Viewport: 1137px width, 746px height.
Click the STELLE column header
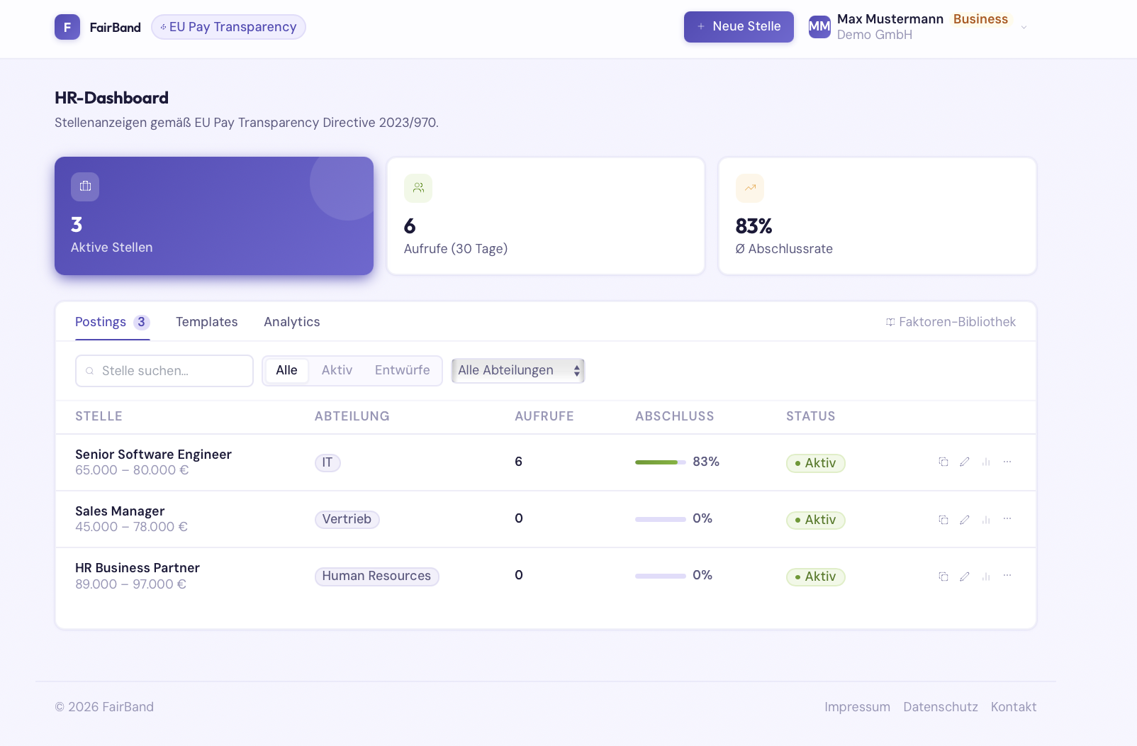99,416
